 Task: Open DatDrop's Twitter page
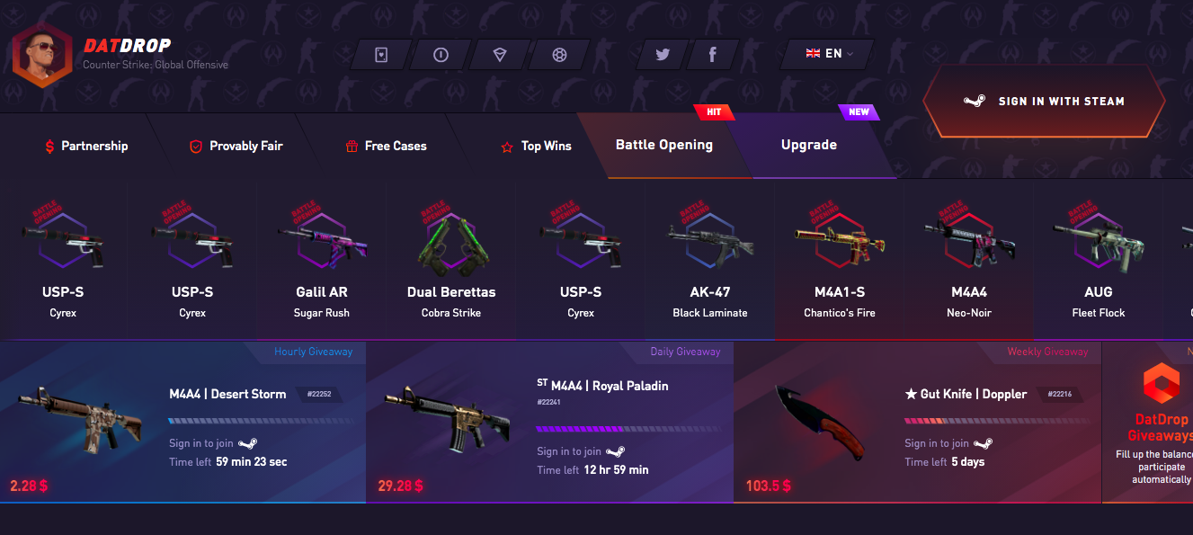(663, 54)
